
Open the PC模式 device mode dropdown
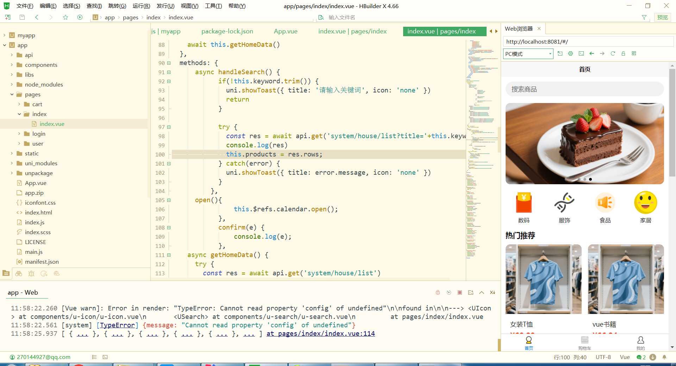528,54
